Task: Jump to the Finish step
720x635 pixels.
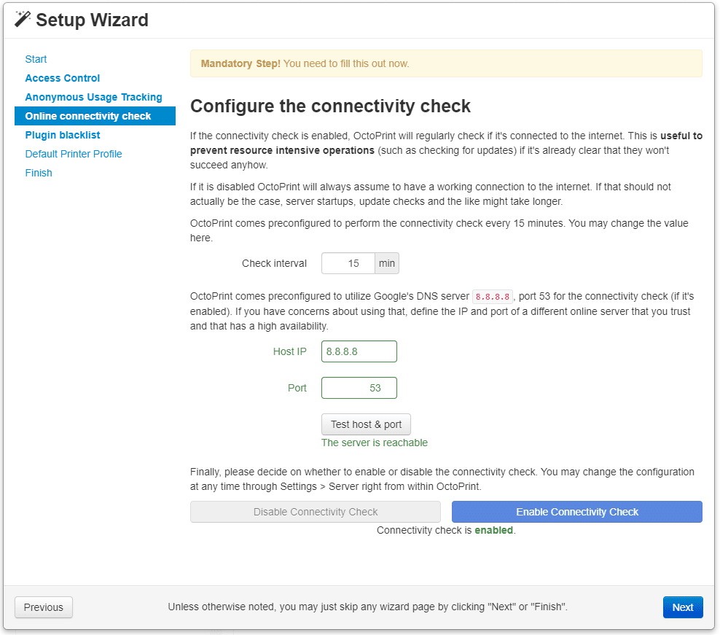Action: (39, 173)
